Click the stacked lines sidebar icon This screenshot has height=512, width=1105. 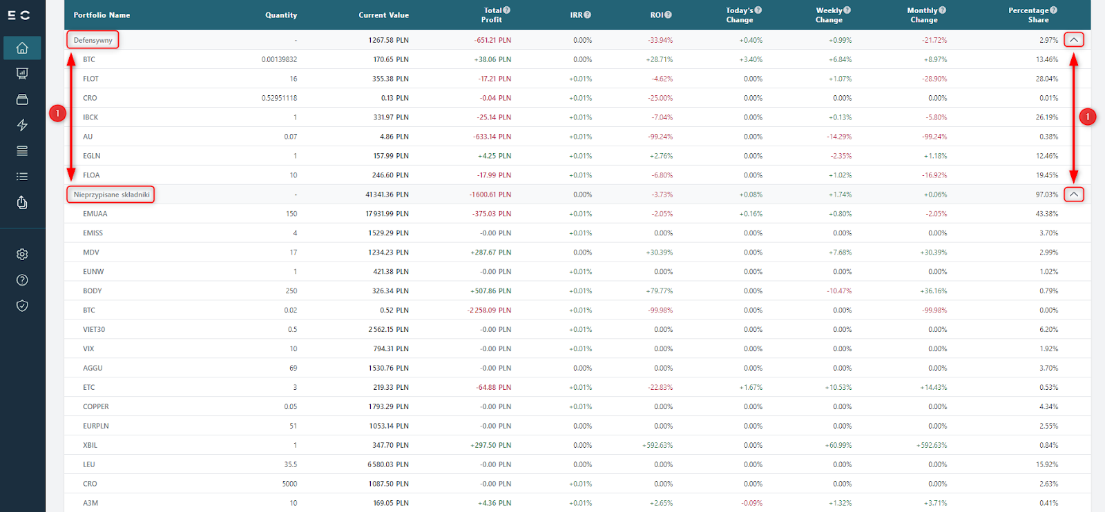pyautogui.click(x=22, y=150)
